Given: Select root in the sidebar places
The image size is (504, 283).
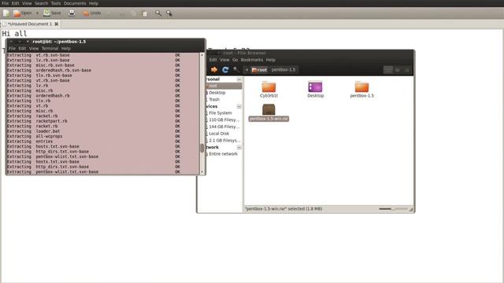Looking at the screenshot, I should pos(224,86).
